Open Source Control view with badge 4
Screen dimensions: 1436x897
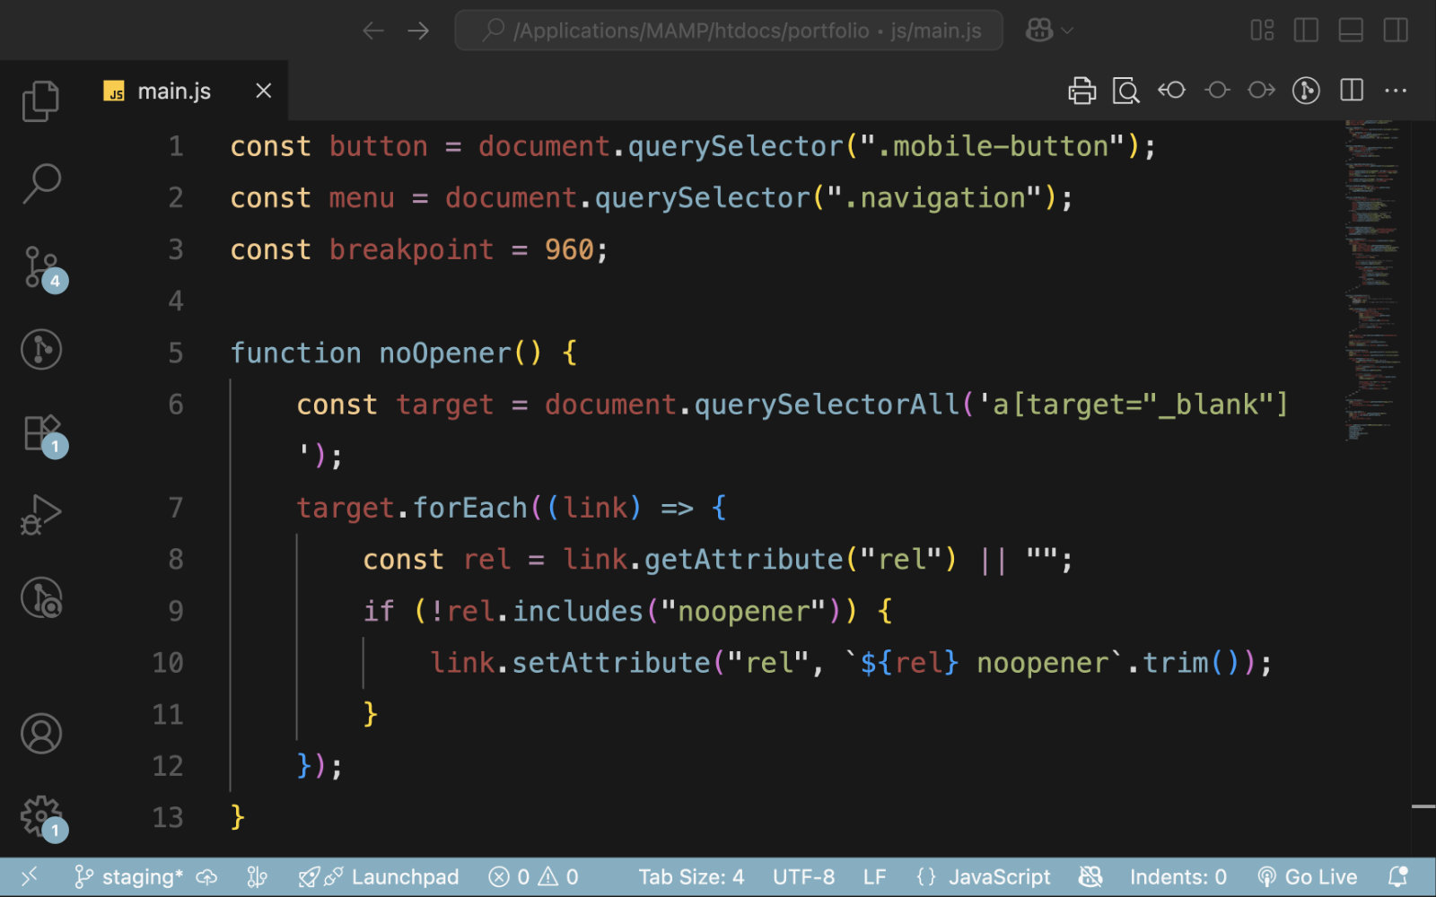click(x=43, y=267)
